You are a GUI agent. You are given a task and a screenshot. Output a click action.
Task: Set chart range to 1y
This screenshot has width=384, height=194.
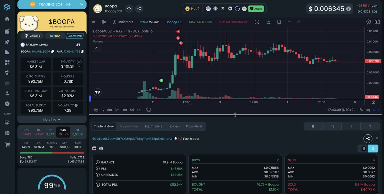point(102,110)
